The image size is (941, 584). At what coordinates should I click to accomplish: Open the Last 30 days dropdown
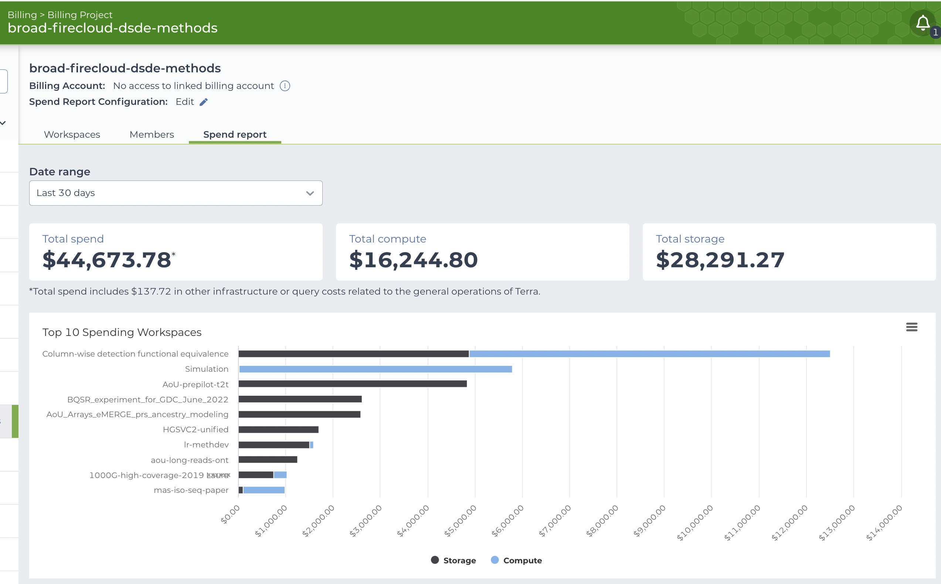click(x=176, y=193)
